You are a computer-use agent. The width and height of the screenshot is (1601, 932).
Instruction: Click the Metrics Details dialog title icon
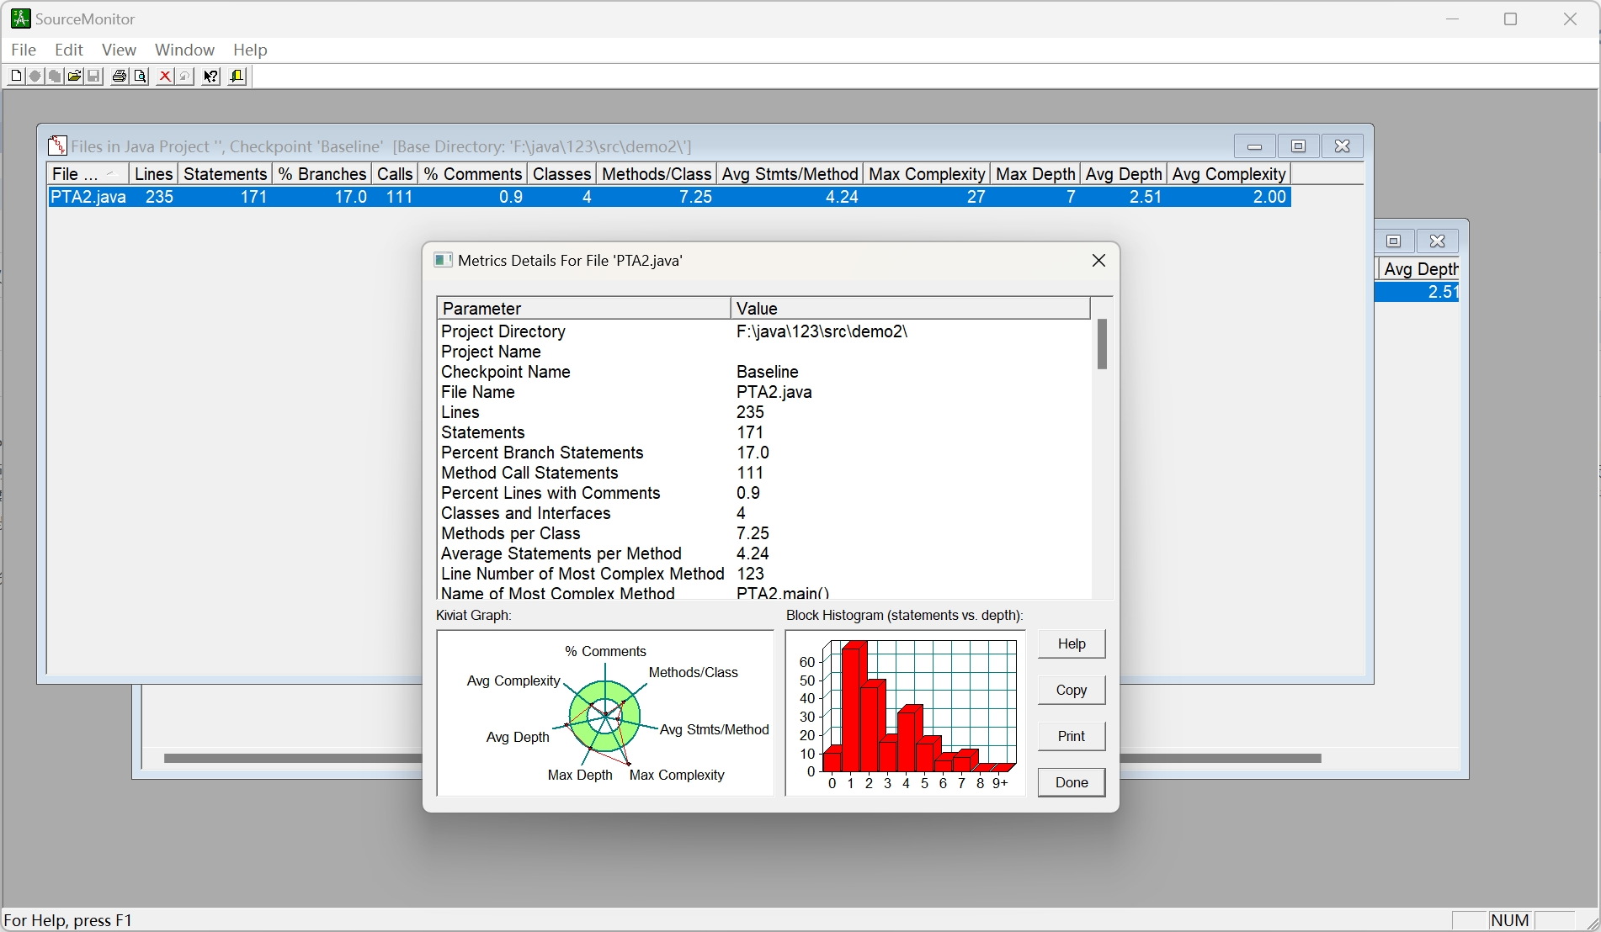click(x=443, y=260)
